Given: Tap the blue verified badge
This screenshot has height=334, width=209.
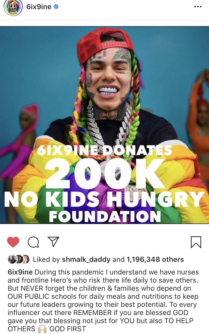Looking at the screenshot, I should click(x=56, y=7).
